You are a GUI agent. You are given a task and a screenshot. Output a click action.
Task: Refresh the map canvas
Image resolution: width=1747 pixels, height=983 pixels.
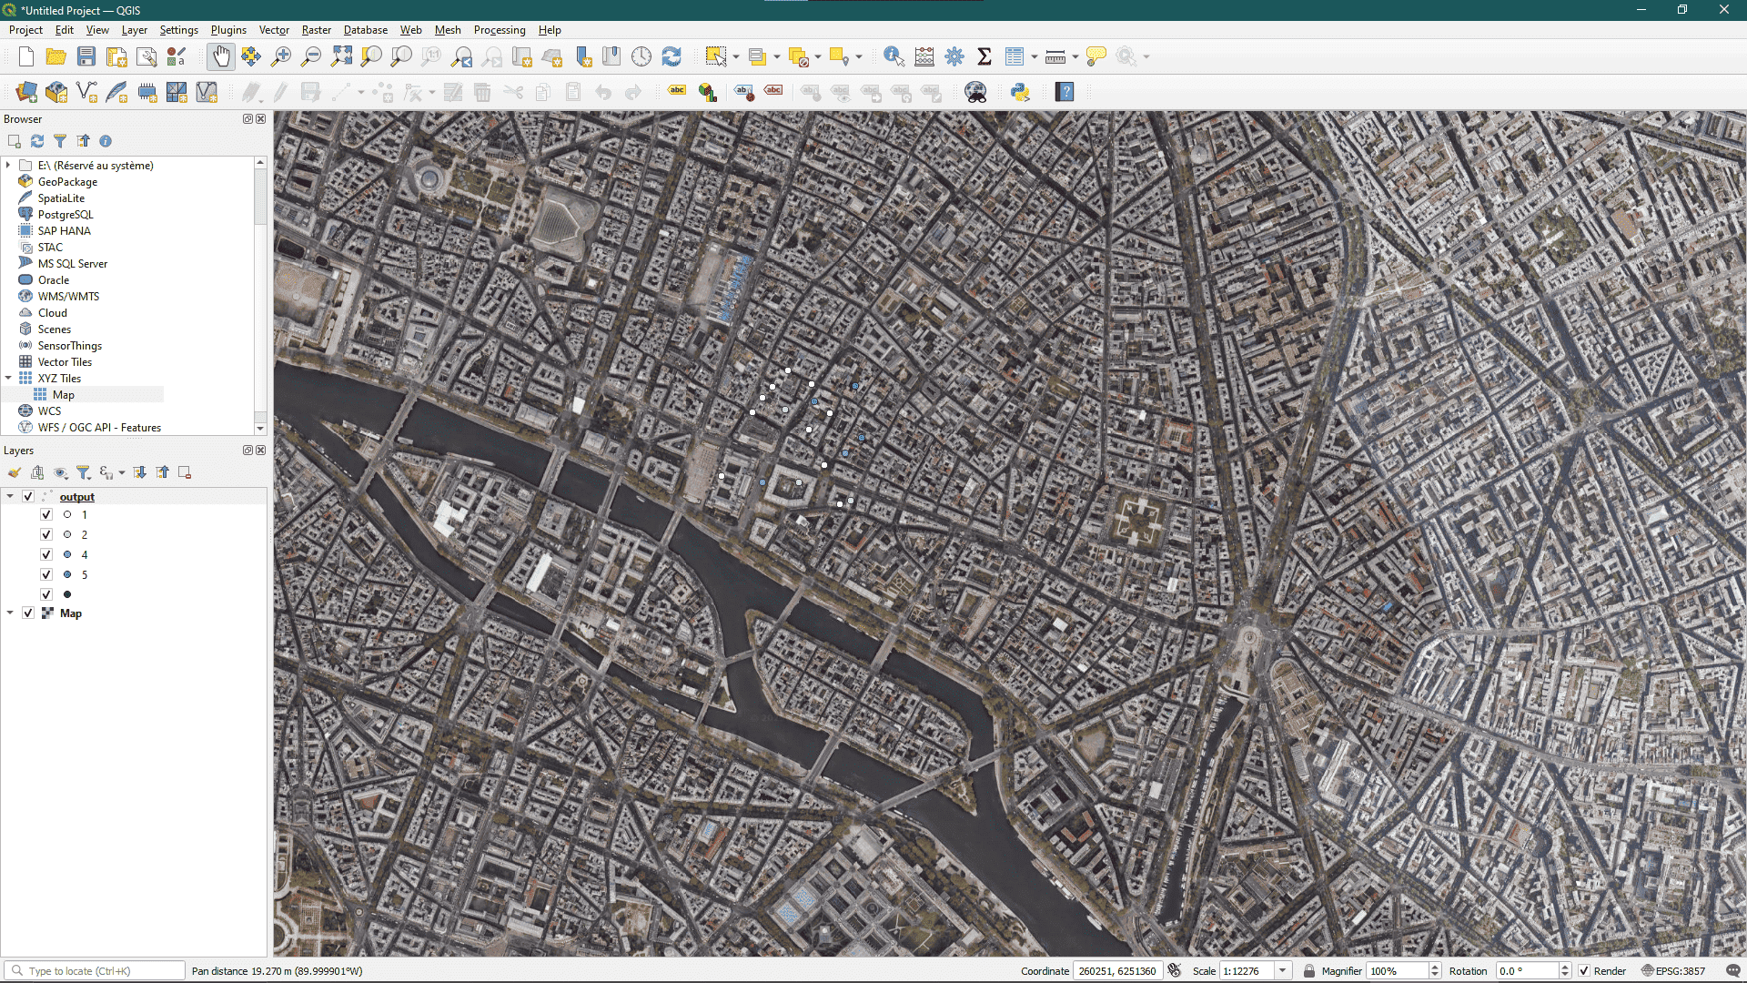point(672,56)
